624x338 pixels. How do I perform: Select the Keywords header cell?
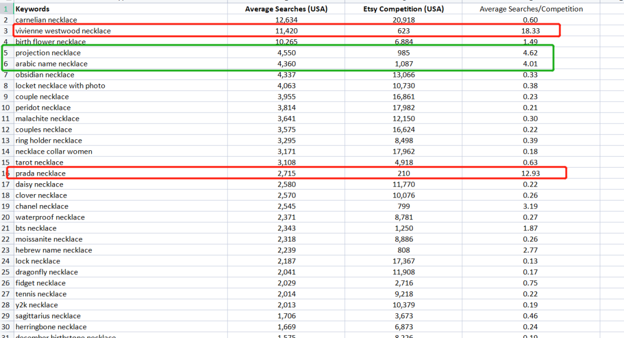coord(121,9)
